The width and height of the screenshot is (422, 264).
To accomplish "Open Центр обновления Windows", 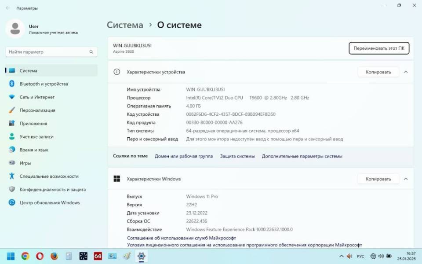I will point(49,203).
